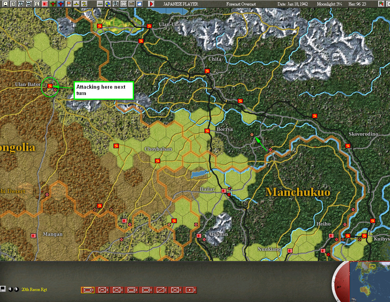390x302 pixels.
Task: Select the Soviet base at Skovorodino
Action: coord(348,145)
